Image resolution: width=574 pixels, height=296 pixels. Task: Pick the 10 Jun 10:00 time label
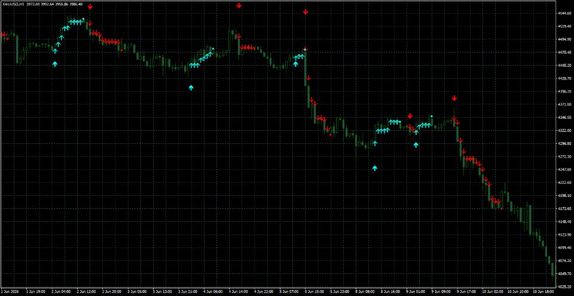click(x=517, y=292)
